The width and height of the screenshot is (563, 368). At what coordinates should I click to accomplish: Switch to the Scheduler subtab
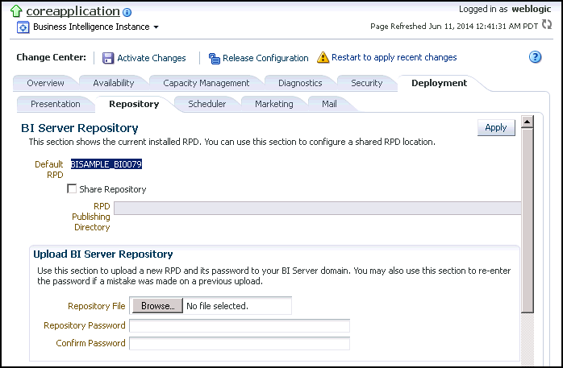click(x=206, y=104)
